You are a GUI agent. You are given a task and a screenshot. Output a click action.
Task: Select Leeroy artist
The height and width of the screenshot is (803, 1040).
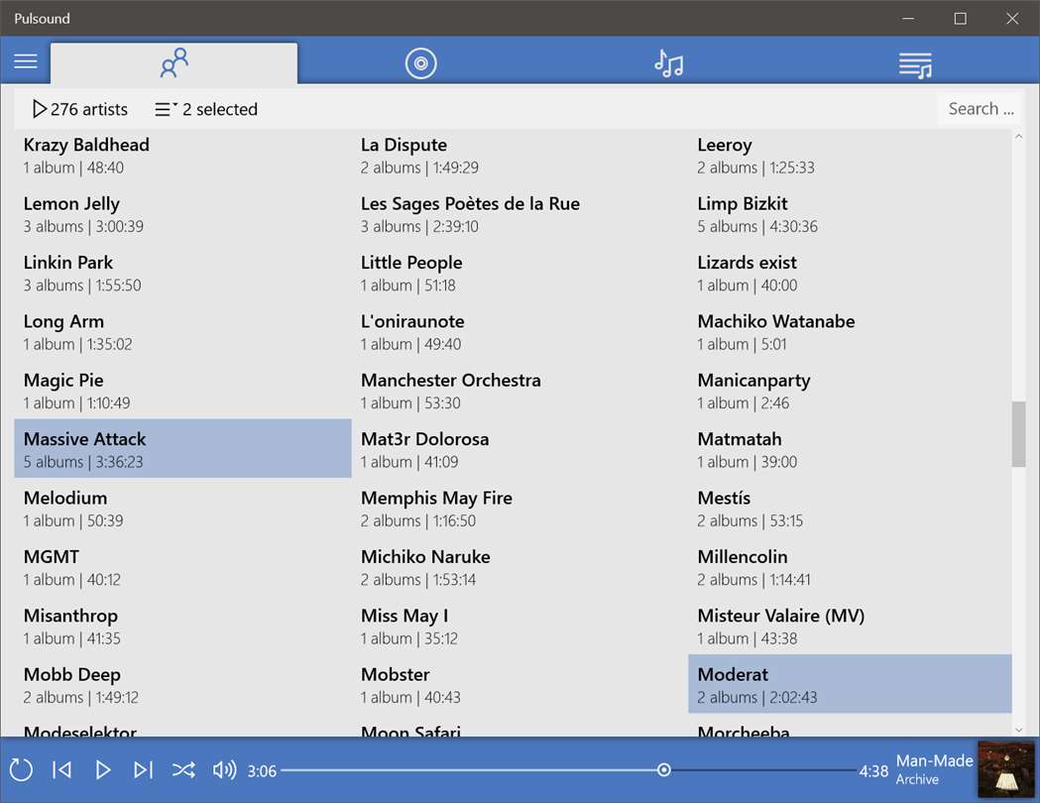tap(850, 155)
